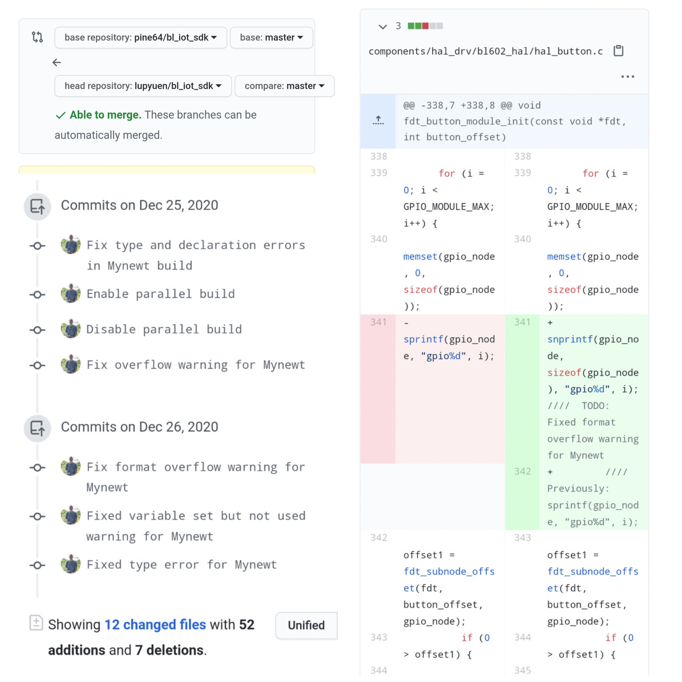Image resolution: width=682 pixels, height=682 pixels.
Task: Click the diffstat colored squares indicator
Action: (425, 26)
